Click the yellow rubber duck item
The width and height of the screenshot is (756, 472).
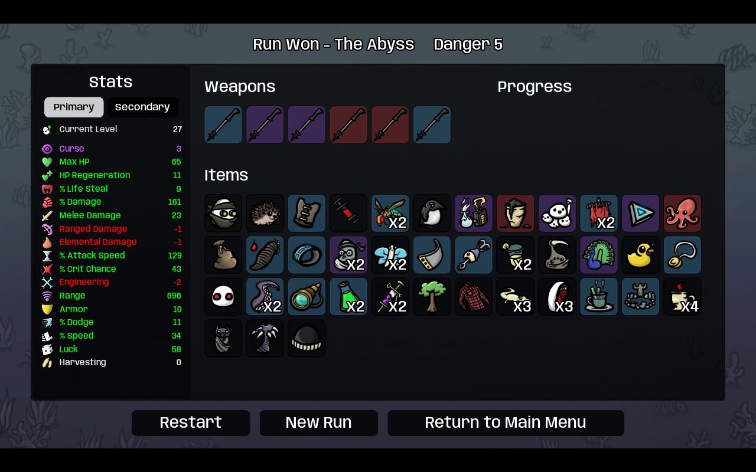pos(640,255)
